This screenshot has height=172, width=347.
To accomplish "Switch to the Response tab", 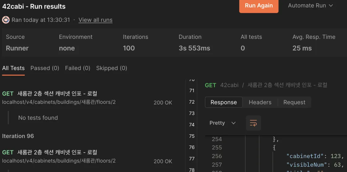I will pos(224,102).
